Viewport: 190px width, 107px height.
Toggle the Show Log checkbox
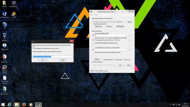coord(123,59)
